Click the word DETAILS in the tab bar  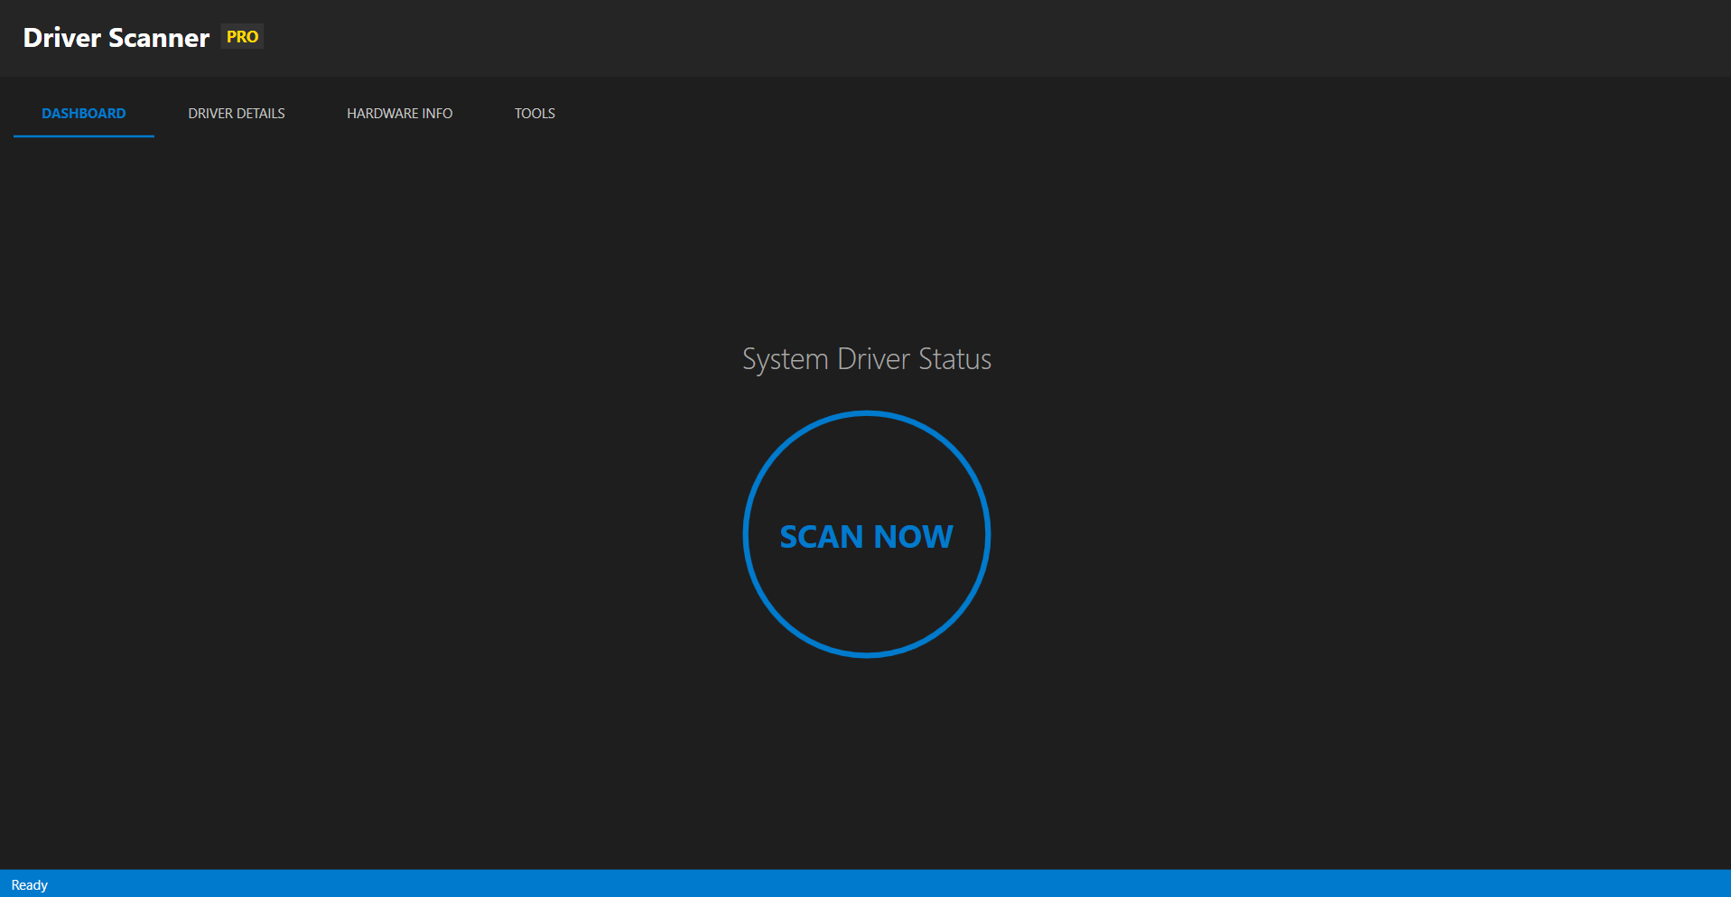coord(261,114)
